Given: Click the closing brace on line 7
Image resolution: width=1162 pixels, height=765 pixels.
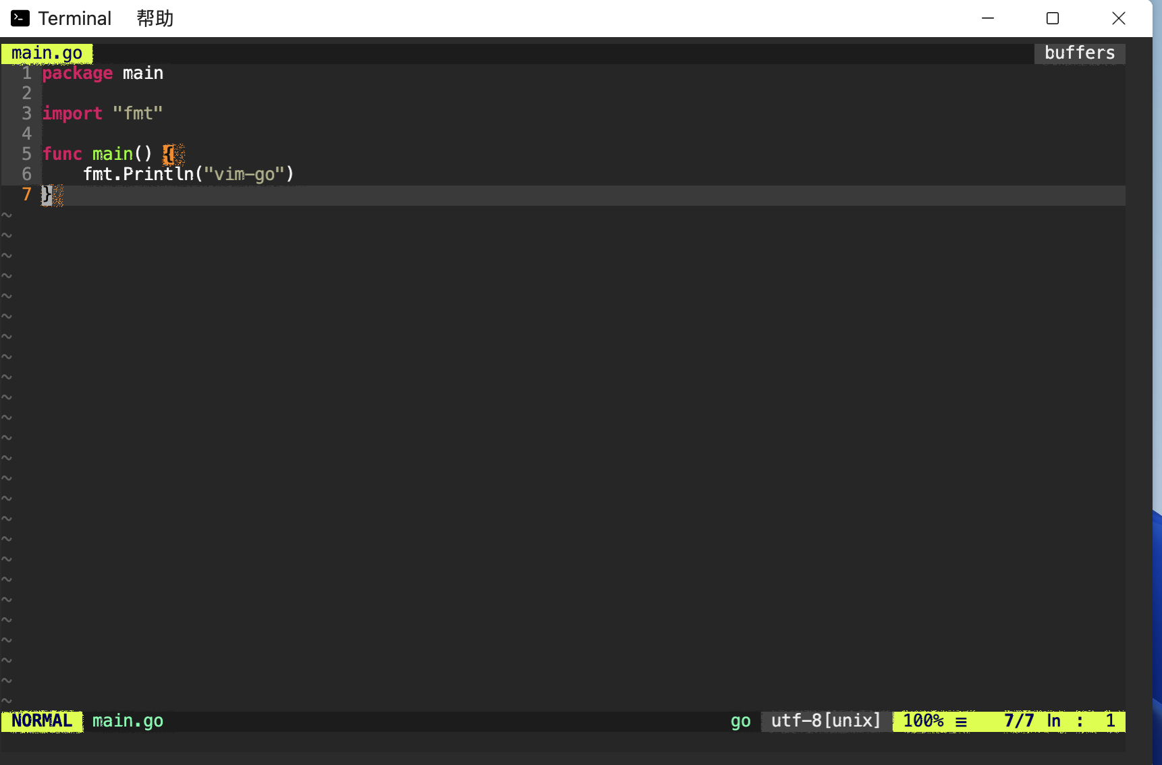Looking at the screenshot, I should coord(47,195).
